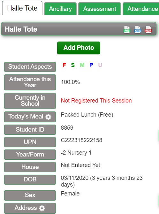Switch to the Ancillary tab
Image resolution: width=159 pixels, height=214 pixels.
(x=60, y=9)
